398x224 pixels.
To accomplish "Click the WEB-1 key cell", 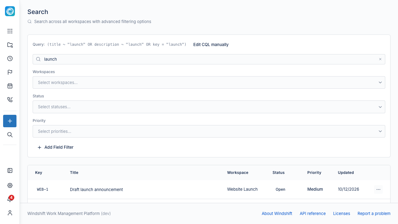I will [x=43, y=189].
